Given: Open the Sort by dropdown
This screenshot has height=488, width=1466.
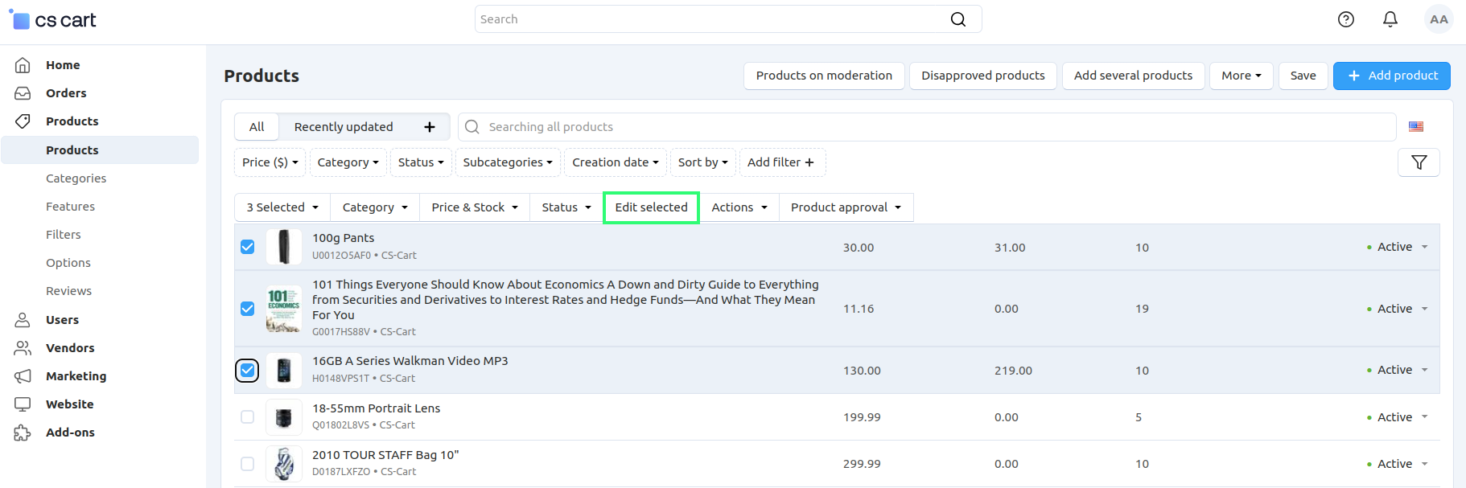Looking at the screenshot, I should click(702, 162).
